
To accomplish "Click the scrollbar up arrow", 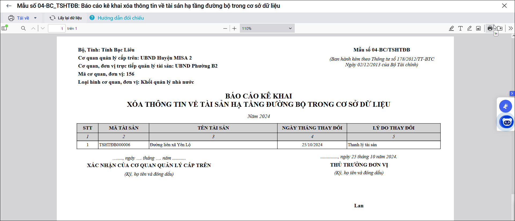I will click(x=513, y=36).
